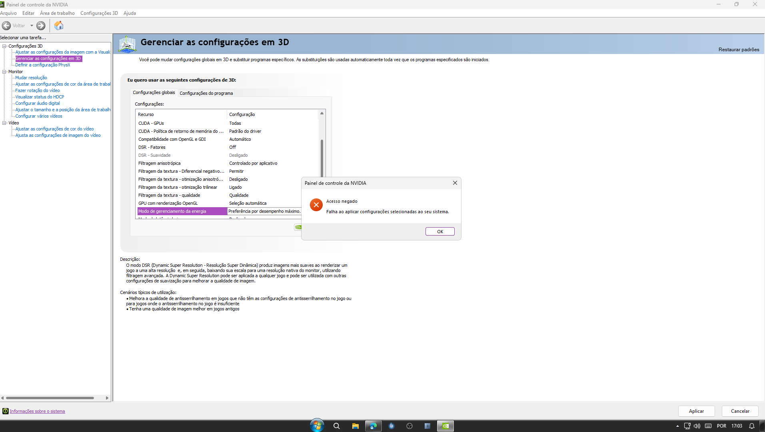Open the network tray icon

687,426
